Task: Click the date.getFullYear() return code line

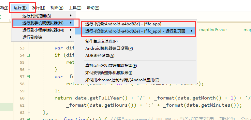Action: coord(153,98)
